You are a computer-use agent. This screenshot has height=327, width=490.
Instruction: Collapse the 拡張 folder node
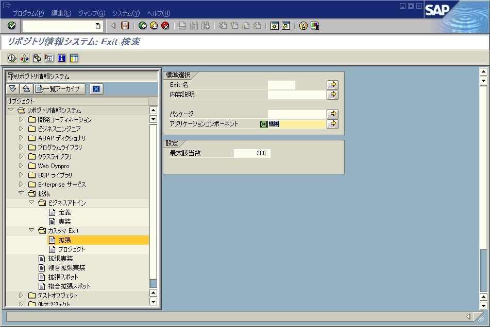point(21,194)
